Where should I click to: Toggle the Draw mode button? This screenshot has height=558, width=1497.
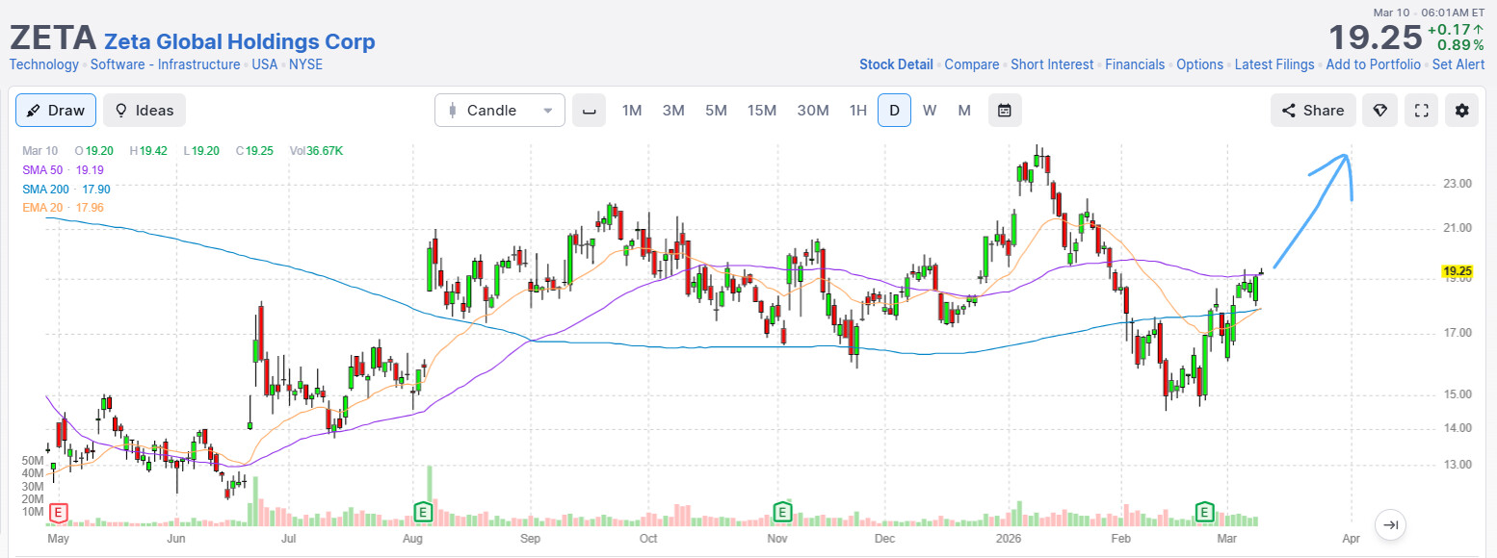(56, 111)
